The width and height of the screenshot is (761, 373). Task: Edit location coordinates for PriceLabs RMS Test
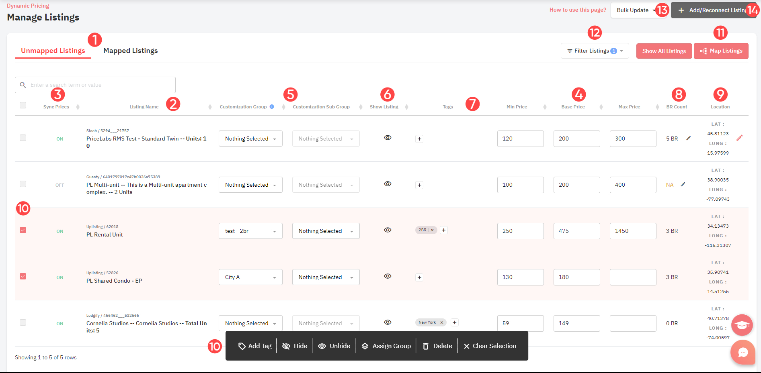click(740, 138)
